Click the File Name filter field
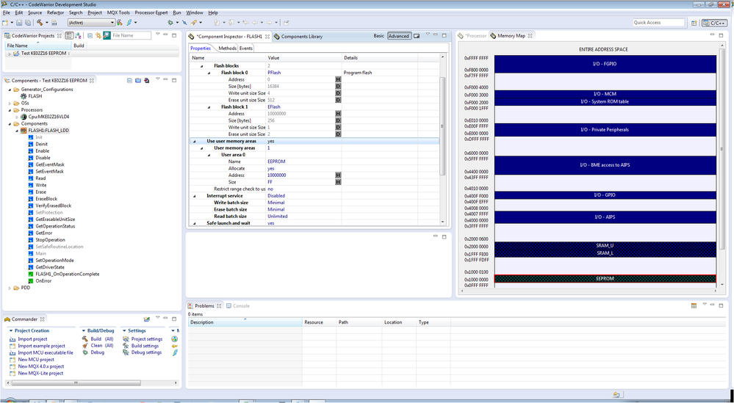 point(131,35)
